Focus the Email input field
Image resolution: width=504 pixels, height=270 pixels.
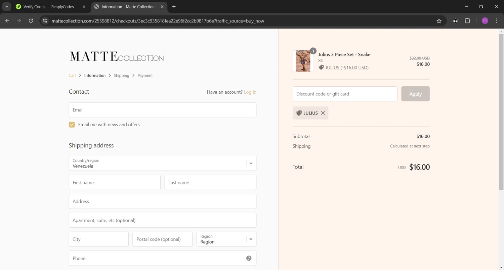(163, 110)
